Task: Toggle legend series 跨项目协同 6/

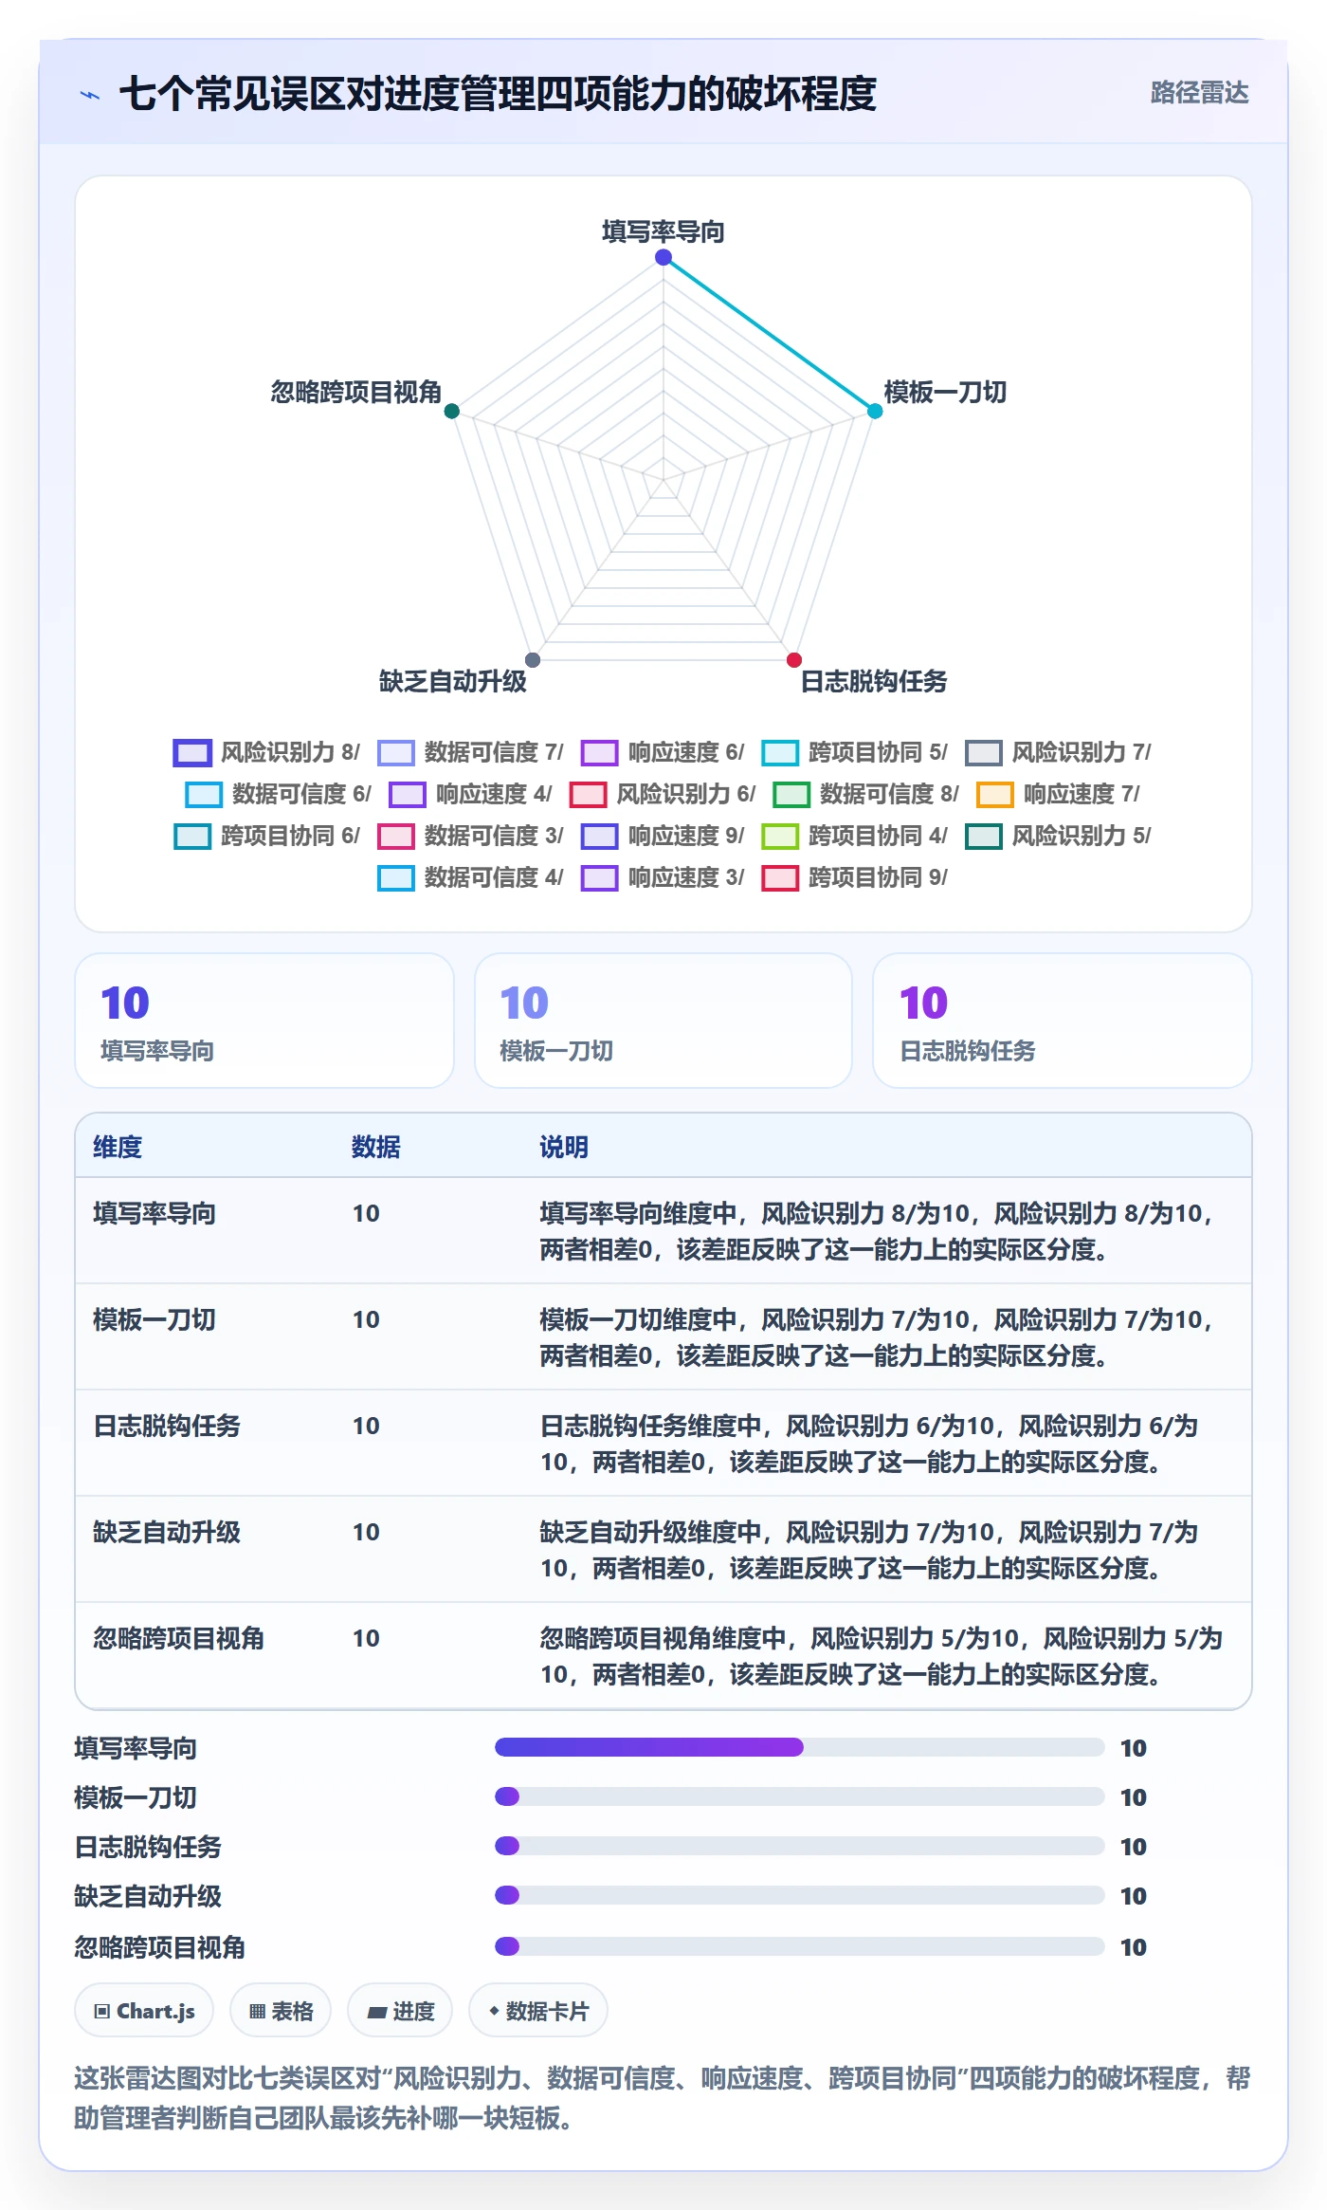Action: (x=266, y=836)
